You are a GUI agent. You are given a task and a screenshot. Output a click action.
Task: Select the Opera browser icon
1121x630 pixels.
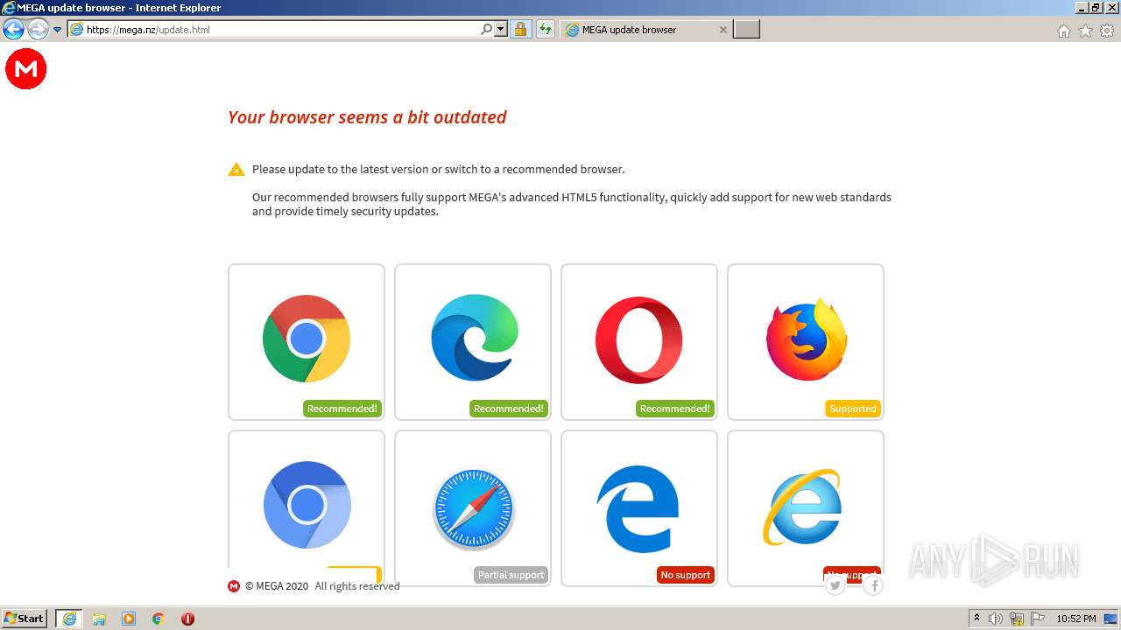point(639,339)
